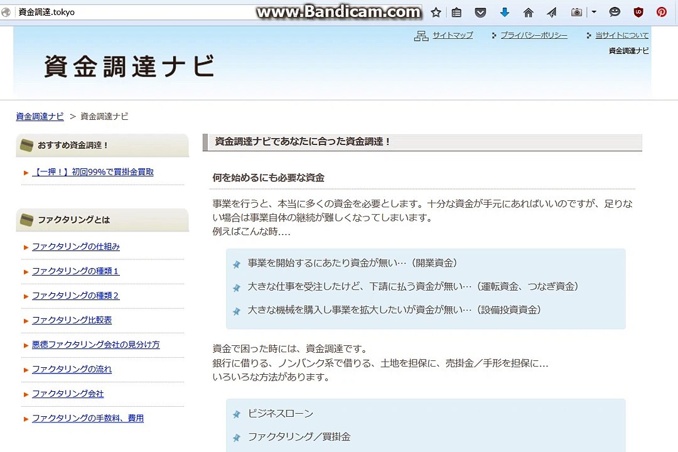Open the bookmarks list icon
The image size is (678, 452).
(x=456, y=13)
